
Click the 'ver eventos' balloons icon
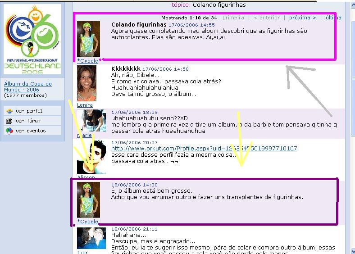pos(9,131)
